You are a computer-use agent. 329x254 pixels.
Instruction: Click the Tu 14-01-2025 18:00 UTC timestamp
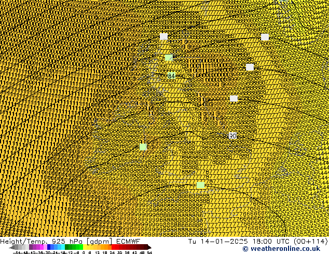(x=239, y=241)
